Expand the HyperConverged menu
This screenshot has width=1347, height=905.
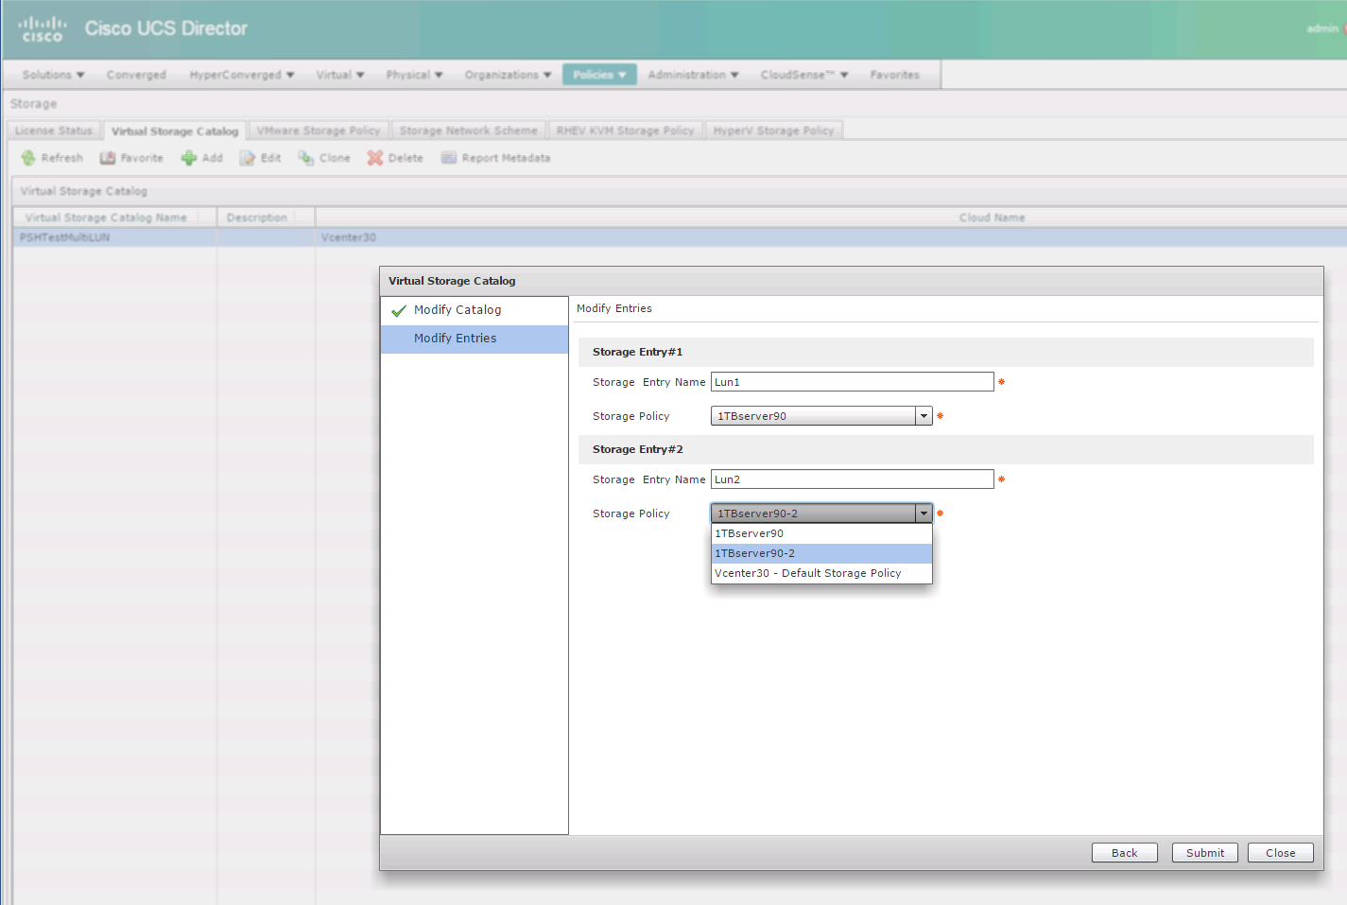tap(242, 75)
